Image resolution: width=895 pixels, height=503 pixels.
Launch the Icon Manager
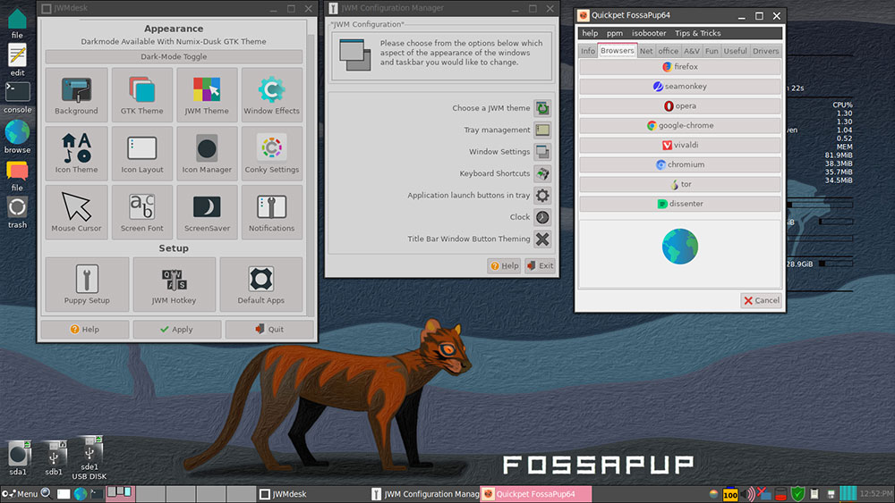pos(207,154)
